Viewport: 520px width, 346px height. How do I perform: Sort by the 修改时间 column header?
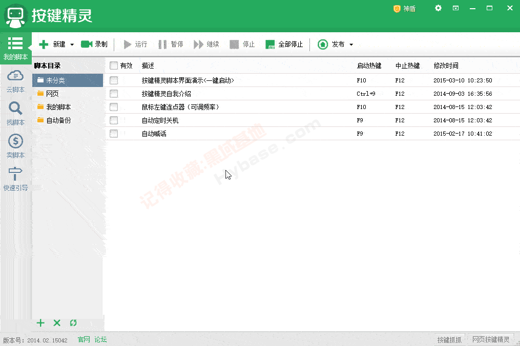point(446,66)
